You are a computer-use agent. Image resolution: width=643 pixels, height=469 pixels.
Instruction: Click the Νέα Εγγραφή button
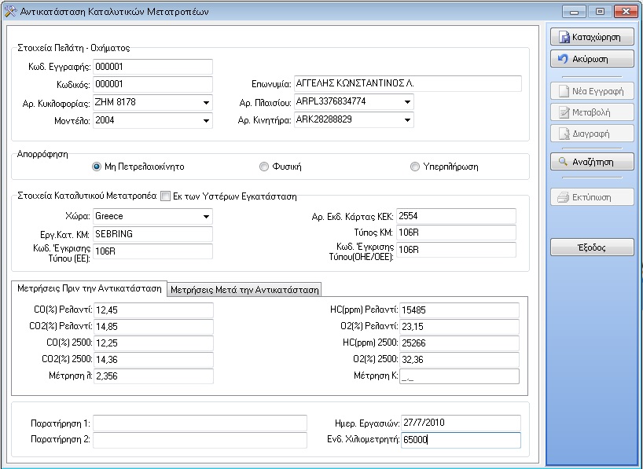point(592,91)
